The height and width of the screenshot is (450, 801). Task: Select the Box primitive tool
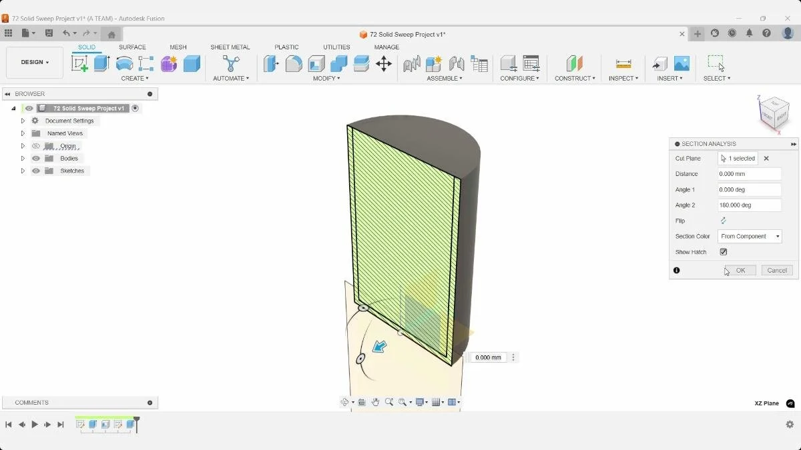point(192,63)
